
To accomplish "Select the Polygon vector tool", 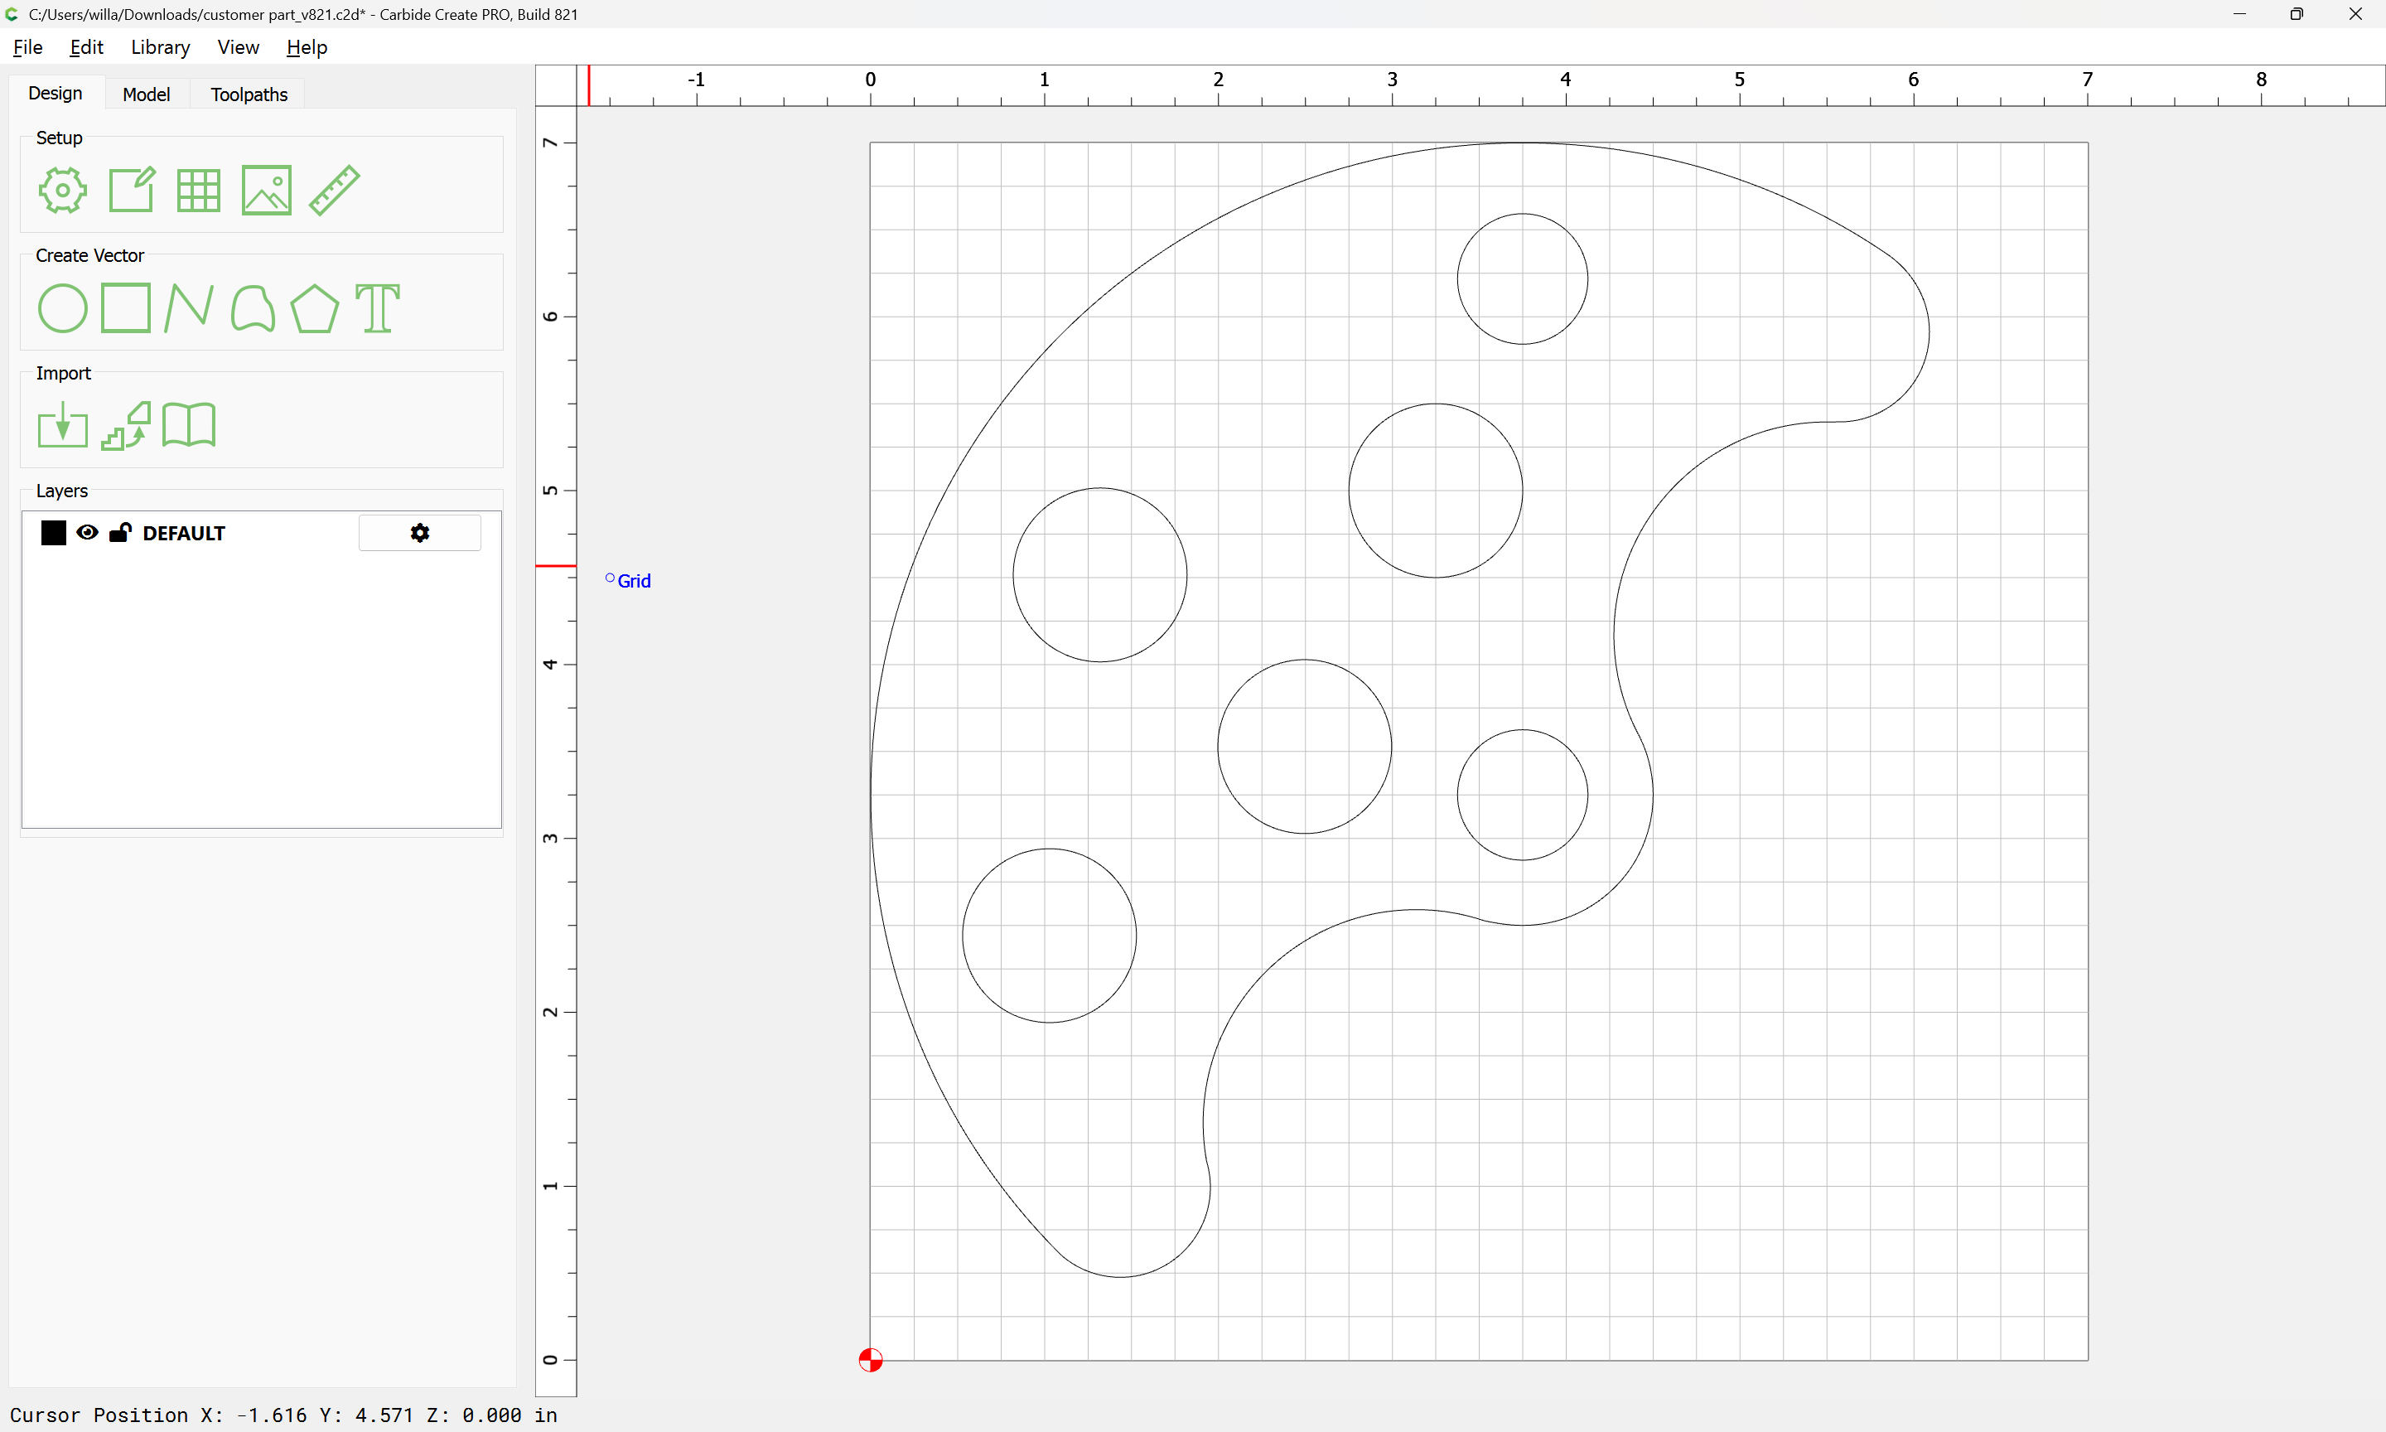I will (314, 309).
